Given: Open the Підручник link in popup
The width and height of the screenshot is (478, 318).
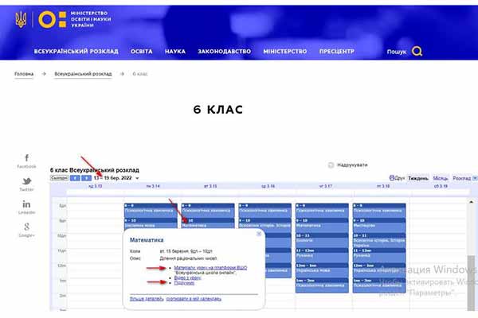Looking at the screenshot, I should click(x=184, y=283).
